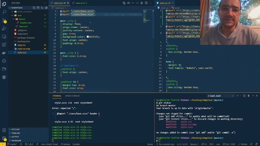This screenshot has width=260, height=146.
Task: Click Prettier status bar item
Action: (243, 144)
